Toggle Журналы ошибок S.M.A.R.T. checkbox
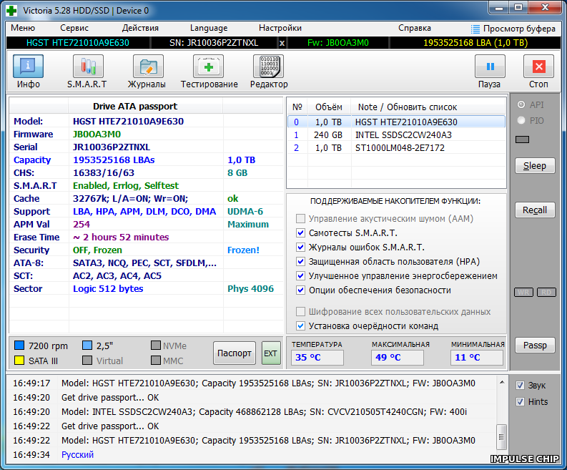 (300, 247)
